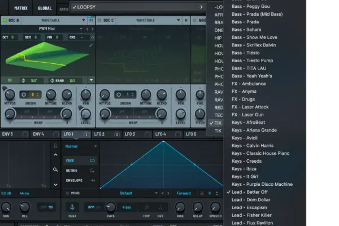Choose Keys - Classic House Piano preset
339x226 pixels.
coord(260,153)
